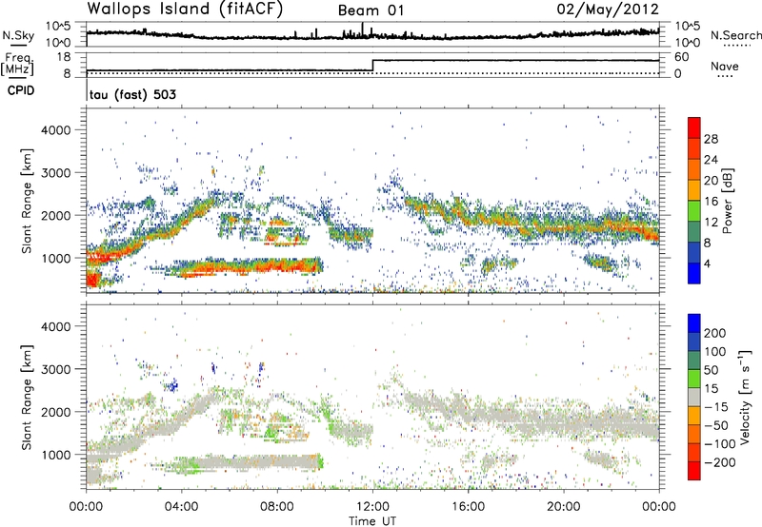
Task: Click the '10^5' label on left noise axis
Action: (58, 26)
